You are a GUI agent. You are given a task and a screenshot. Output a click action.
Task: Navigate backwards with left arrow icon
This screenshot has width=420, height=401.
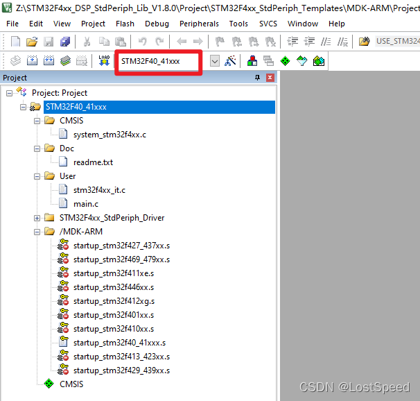pos(182,42)
